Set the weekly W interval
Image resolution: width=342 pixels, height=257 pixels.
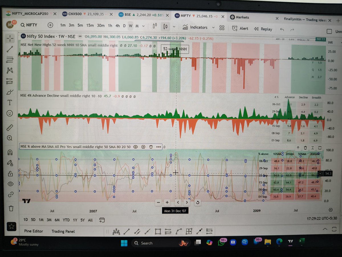point(131,26)
